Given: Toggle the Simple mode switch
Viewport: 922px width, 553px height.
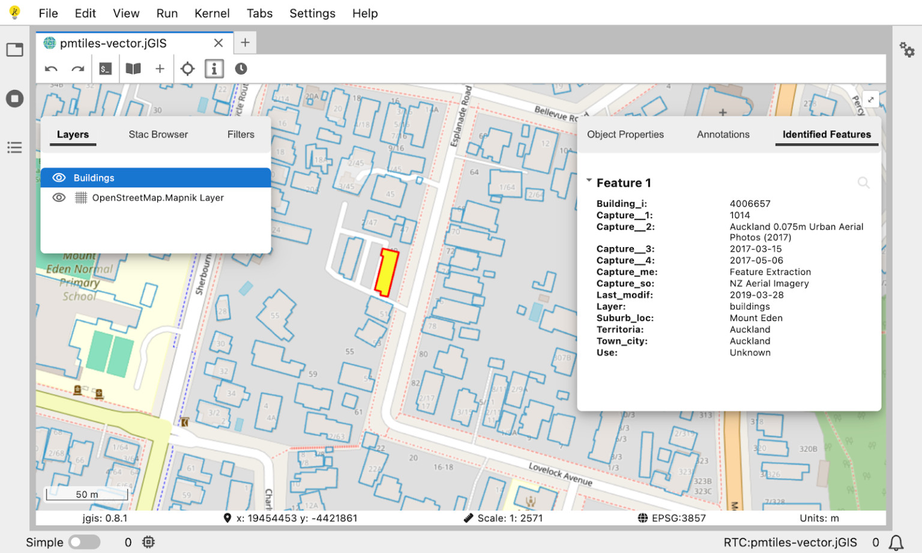Looking at the screenshot, I should click(x=84, y=542).
